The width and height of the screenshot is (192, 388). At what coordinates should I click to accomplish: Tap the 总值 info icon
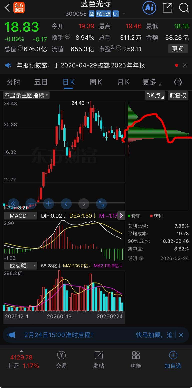point(20,48)
